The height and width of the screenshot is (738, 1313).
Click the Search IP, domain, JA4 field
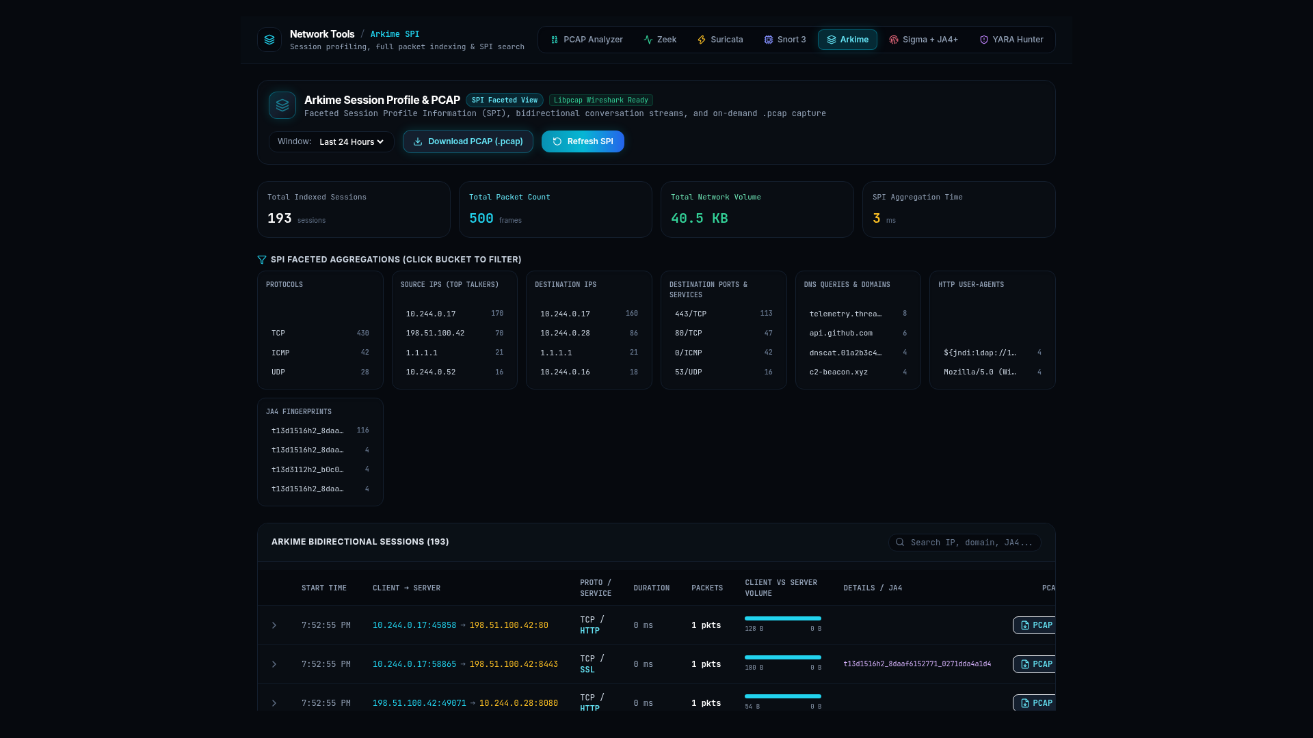965,543
